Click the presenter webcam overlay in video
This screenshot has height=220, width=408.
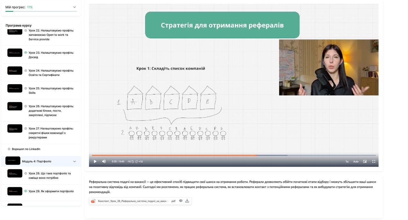(329, 67)
